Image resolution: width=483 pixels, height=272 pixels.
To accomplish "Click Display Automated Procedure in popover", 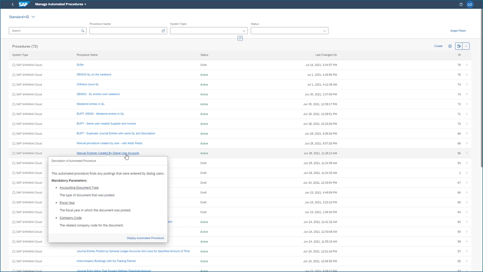I will point(146,238).
